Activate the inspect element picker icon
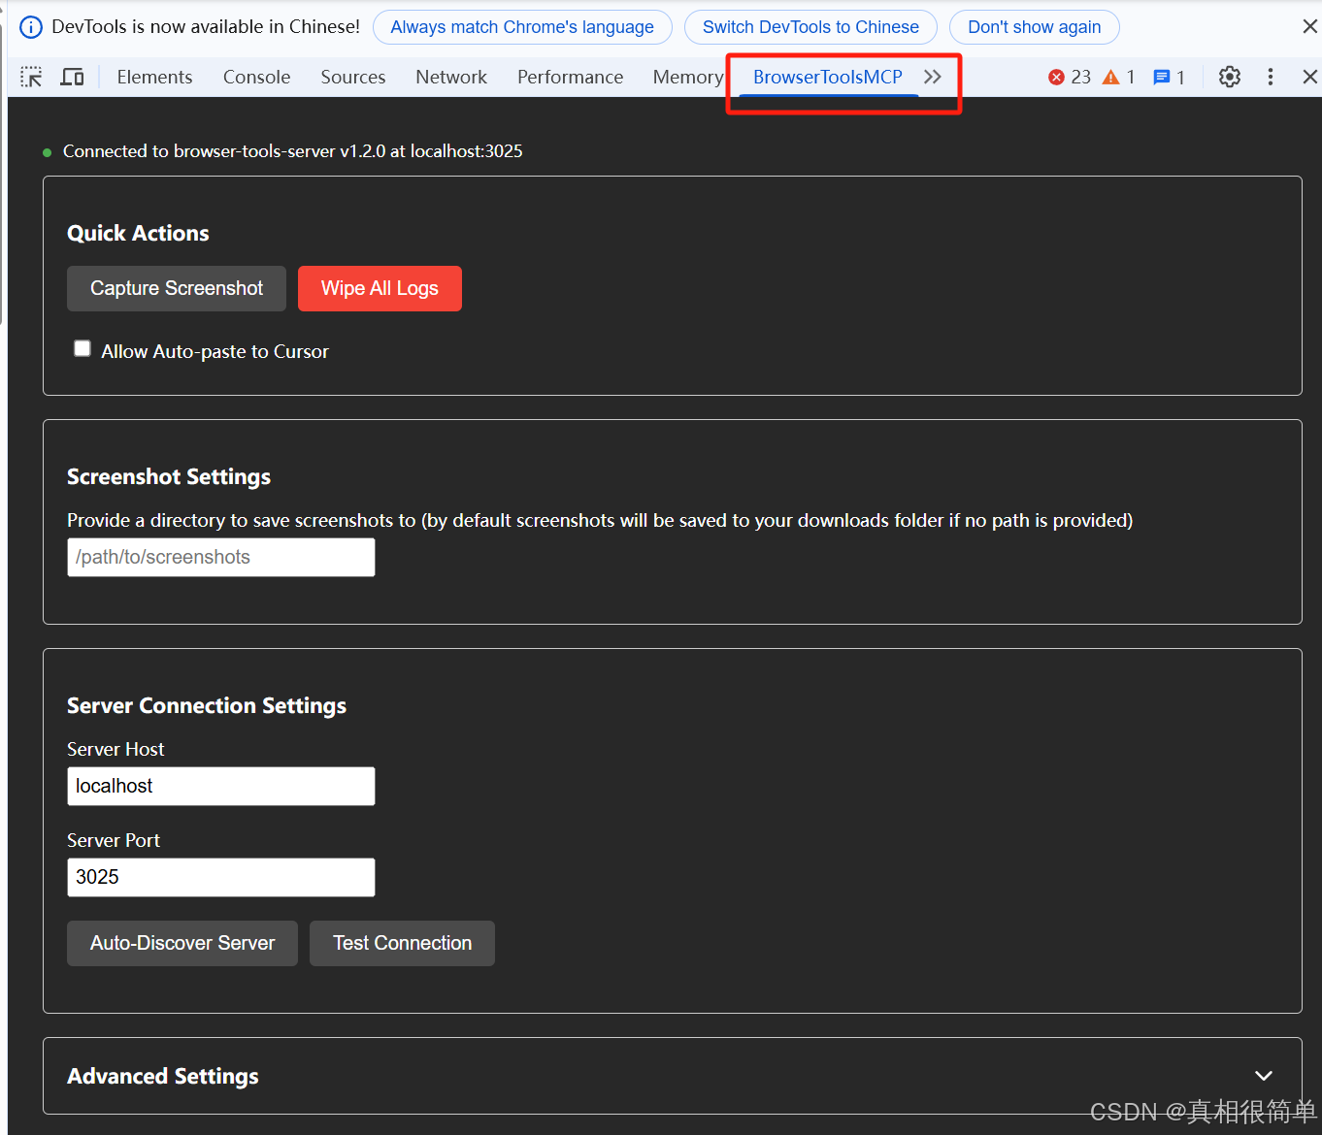Viewport: 1322px width, 1135px height. pyautogui.click(x=31, y=77)
